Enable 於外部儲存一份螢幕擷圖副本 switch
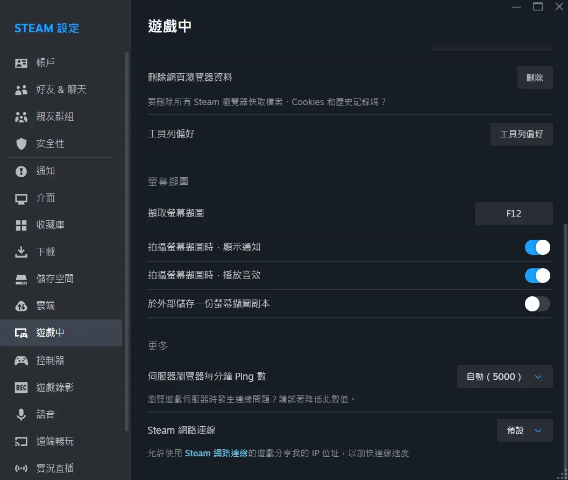Viewport: 568px width, 480px height. point(537,304)
